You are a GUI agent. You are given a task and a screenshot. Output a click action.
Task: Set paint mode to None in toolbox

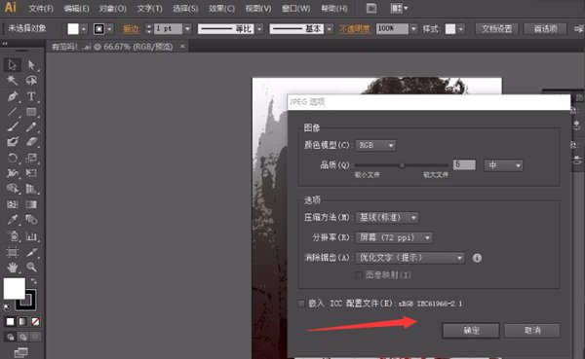[x=35, y=321]
